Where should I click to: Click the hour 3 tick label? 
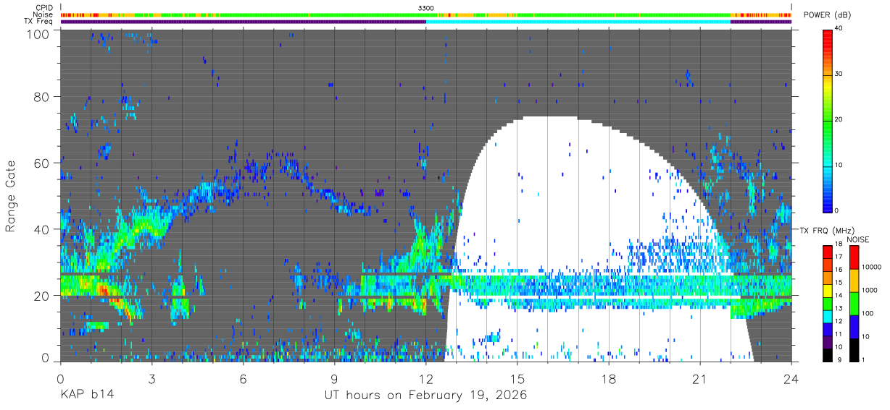[x=151, y=378]
